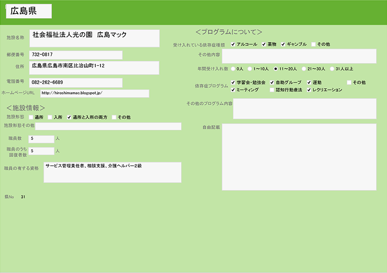387x273 pixels.
Task: Check the 入所 facility type checkbox
Action: coord(50,117)
